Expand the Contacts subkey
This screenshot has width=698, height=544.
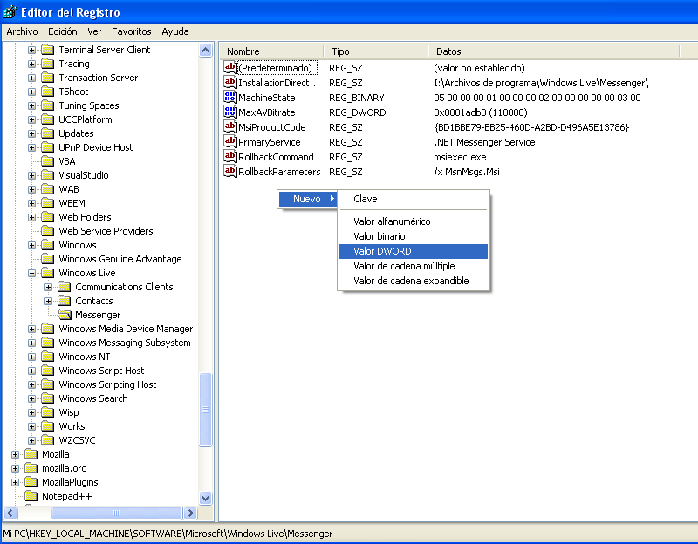(x=49, y=301)
